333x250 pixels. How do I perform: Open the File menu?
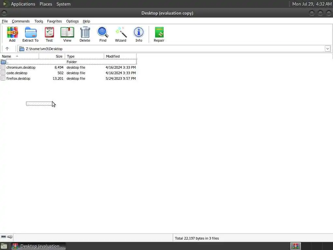[x=5, y=21]
